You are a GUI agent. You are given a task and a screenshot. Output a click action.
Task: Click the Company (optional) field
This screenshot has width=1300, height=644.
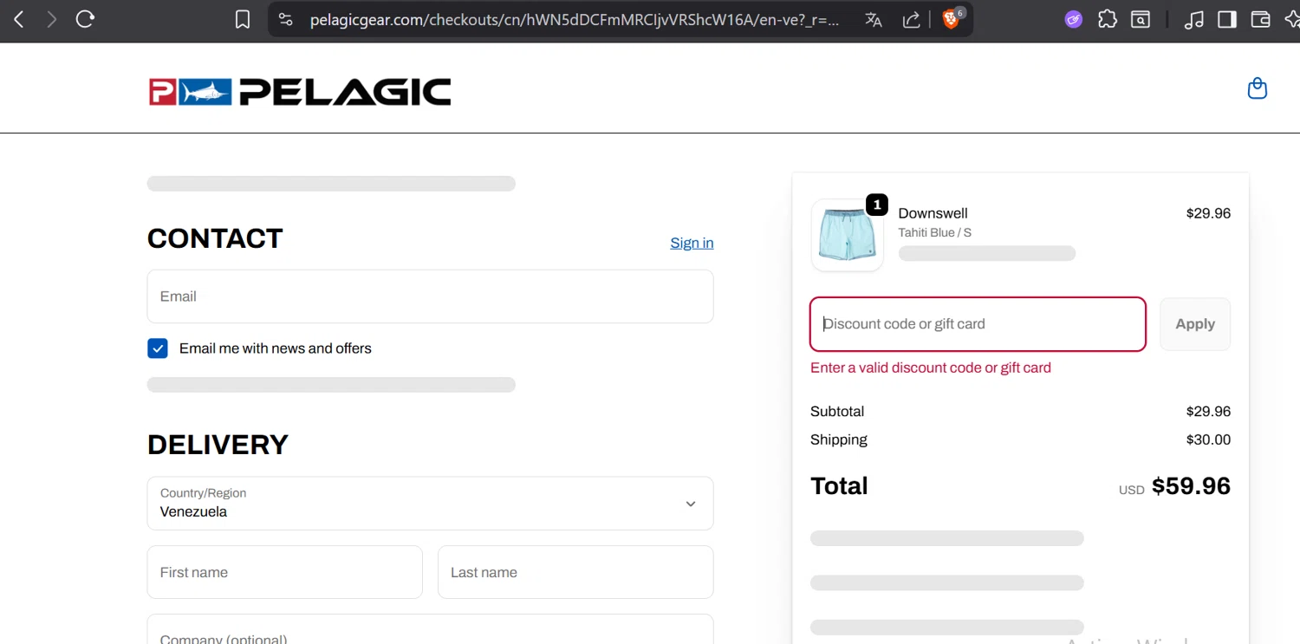click(430, 630)
